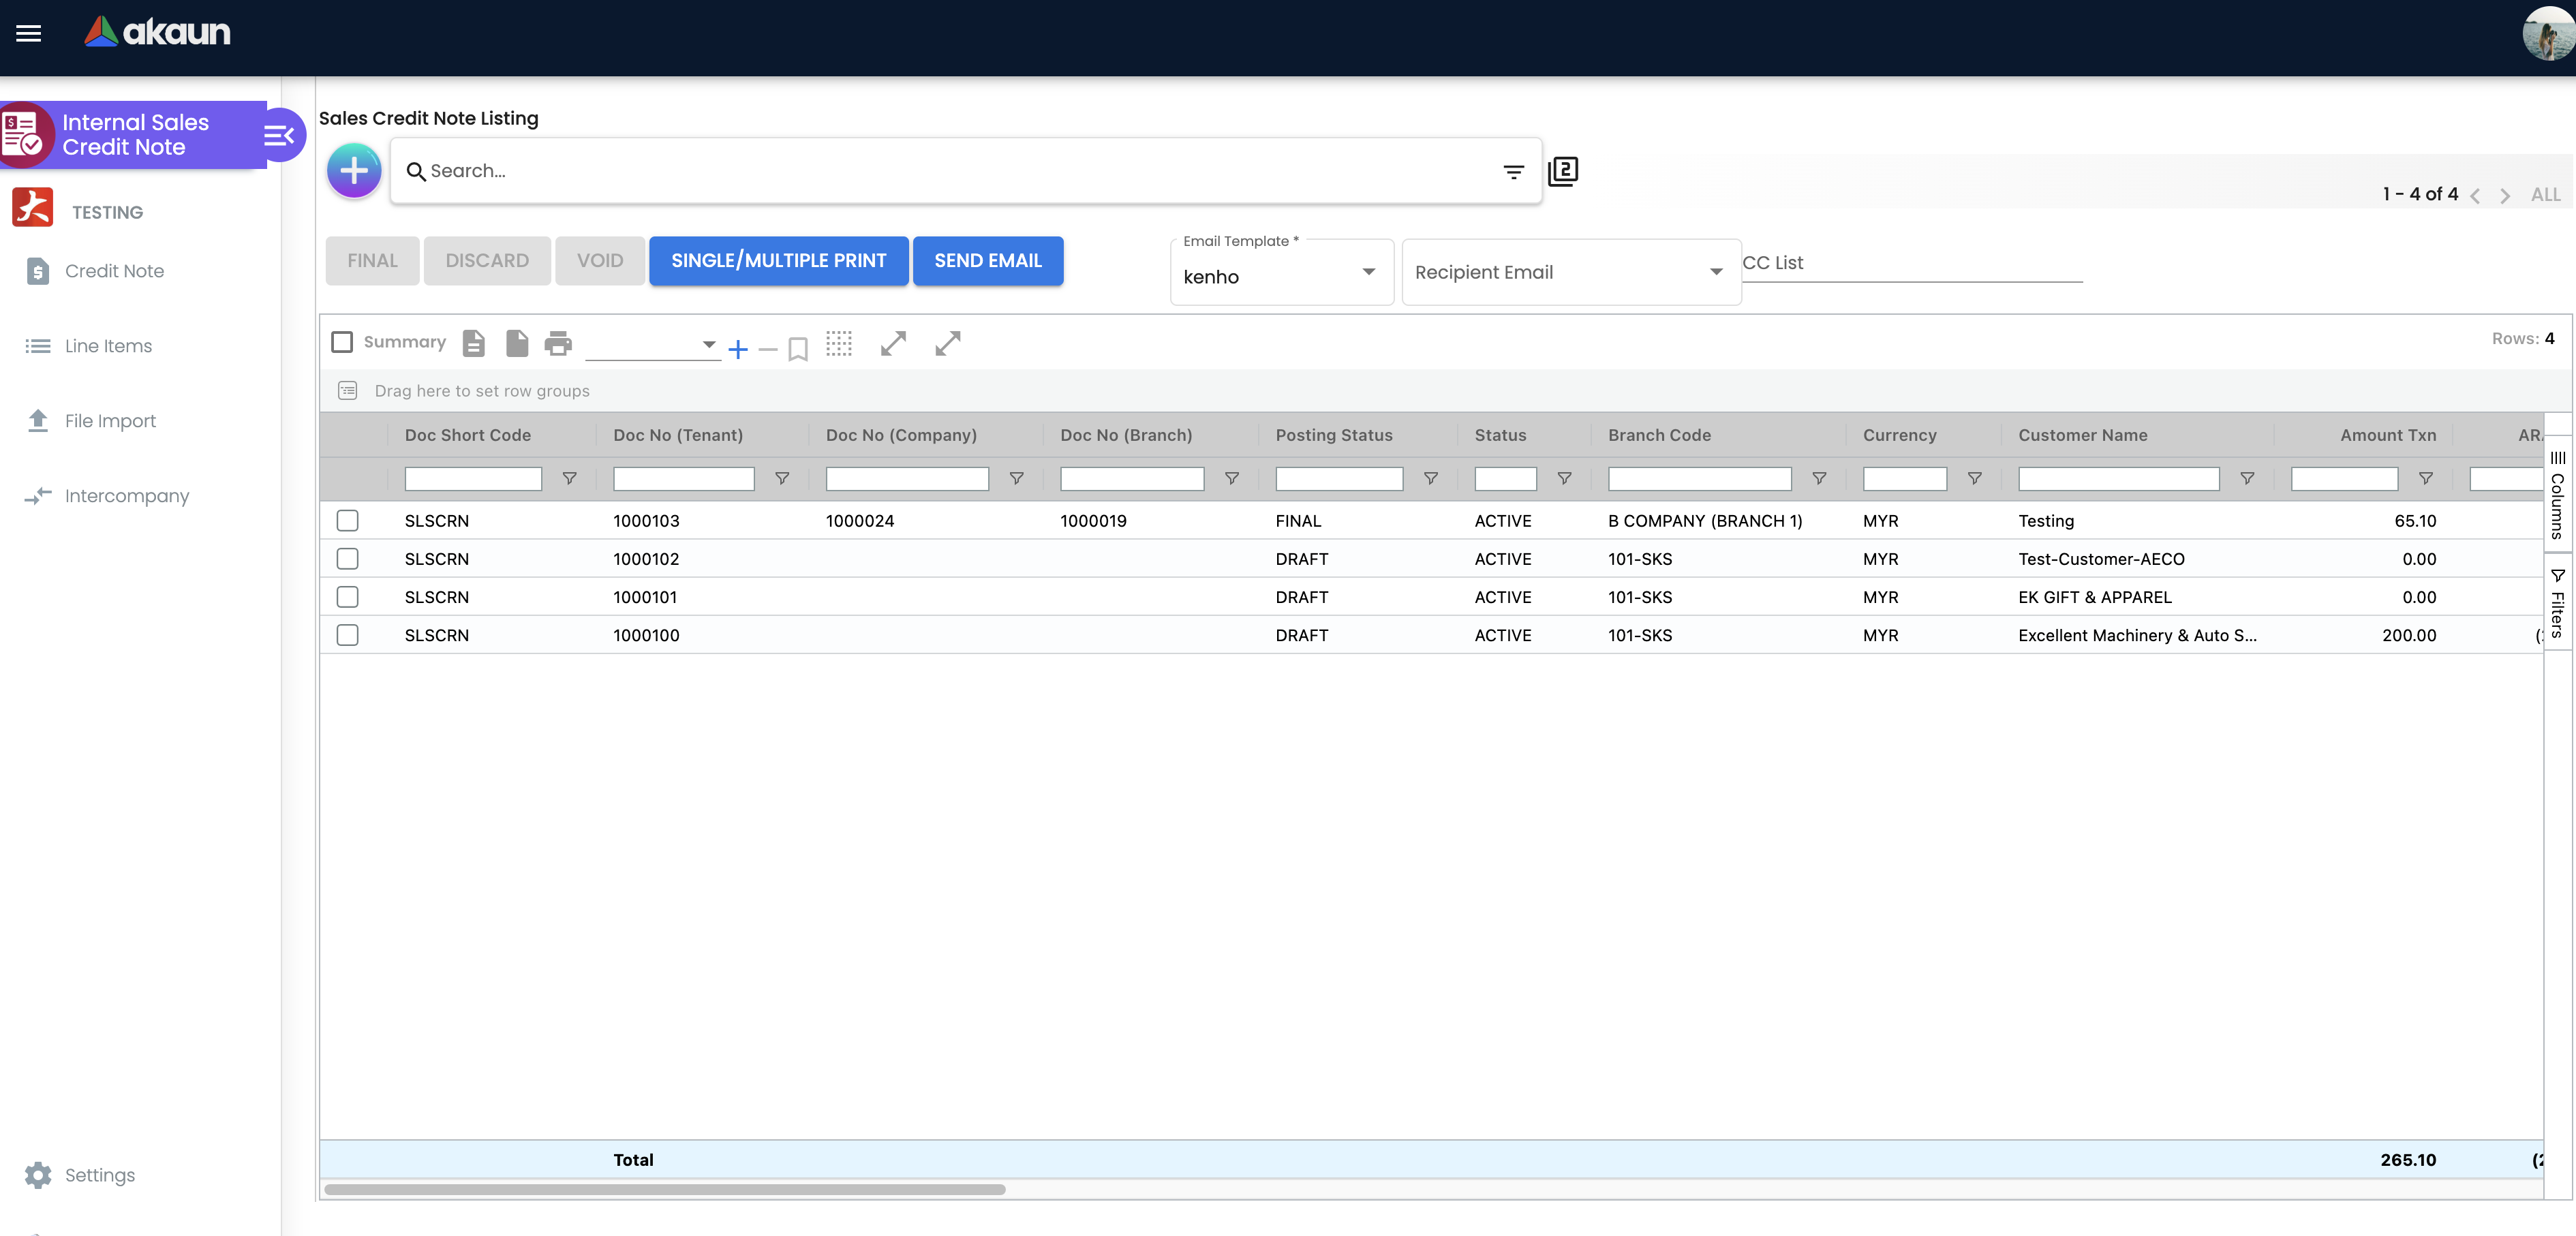Click SINGLE/MULTIPLE PRINT button
Image resolution: width=2576 pixels, height=1236 pixels.
click(779, 261)
